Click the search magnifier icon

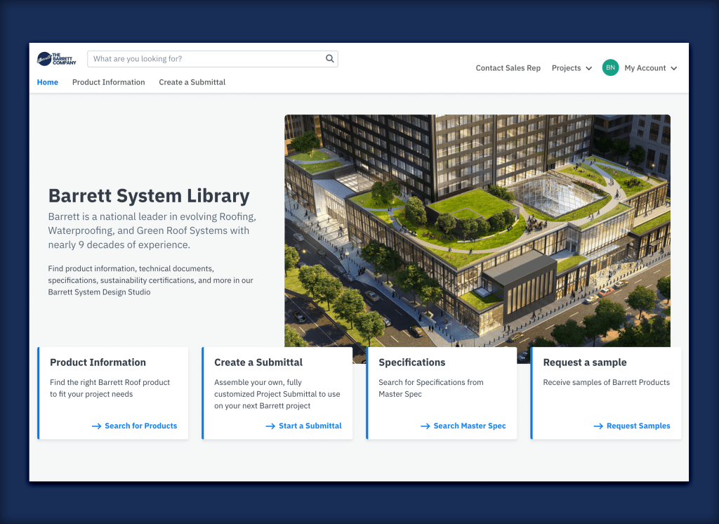click(x=330, y=59)
